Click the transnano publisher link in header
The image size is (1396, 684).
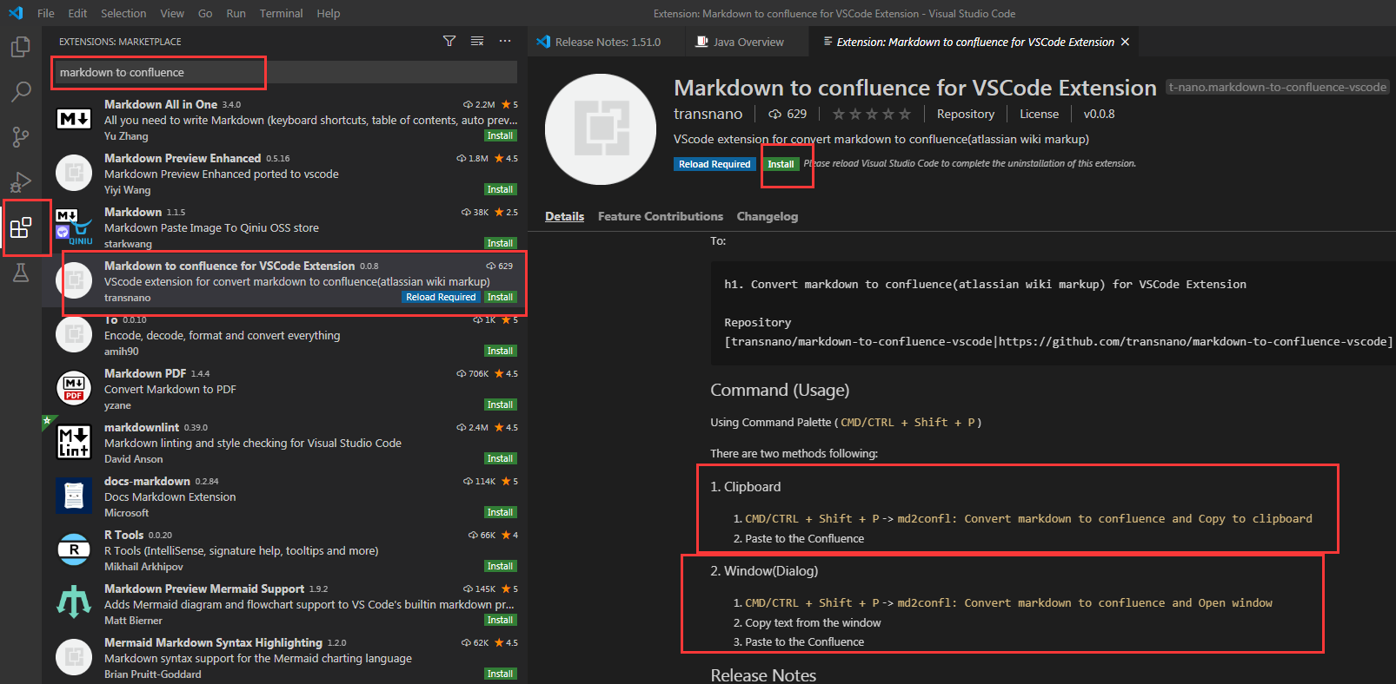click(x=708, y=114)
